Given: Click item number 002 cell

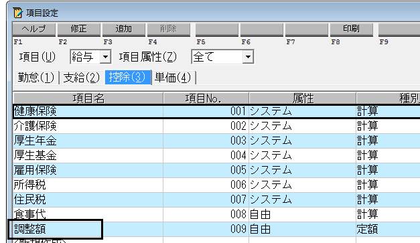Looking at the screenshot, I should [x=206, y=126].
